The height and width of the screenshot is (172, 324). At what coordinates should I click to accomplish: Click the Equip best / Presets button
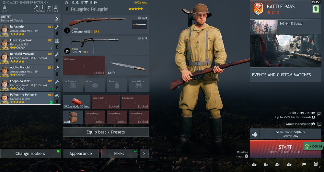(106, 132)
